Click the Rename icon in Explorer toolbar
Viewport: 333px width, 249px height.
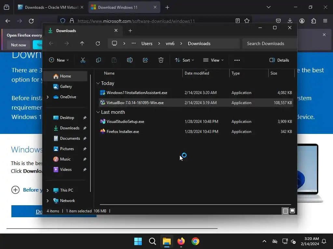pos(129,60)
